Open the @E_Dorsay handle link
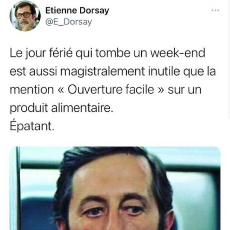Image resolution: width=230 pixels, height=230 pixels. tap(68, 22)
